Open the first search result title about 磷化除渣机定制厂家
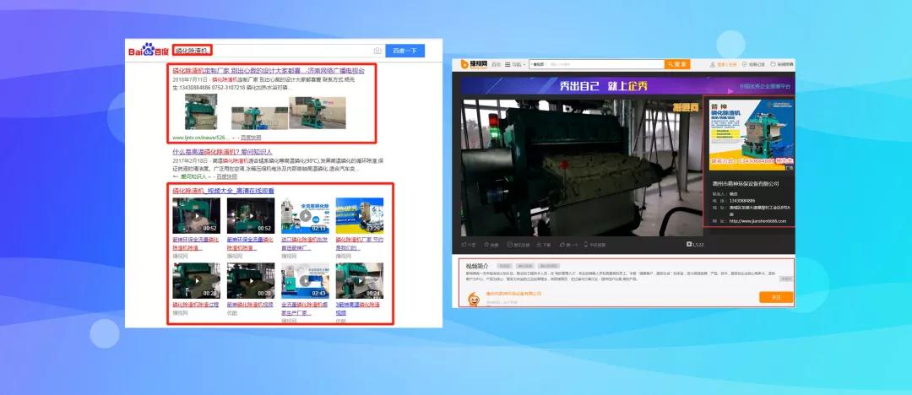The width and height of the screenshot is (912, 395). (x=269, y=70)
